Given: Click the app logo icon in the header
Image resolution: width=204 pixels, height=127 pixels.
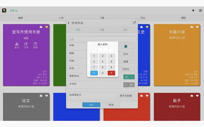Looking at the screenshot, I should coord(4,10).
